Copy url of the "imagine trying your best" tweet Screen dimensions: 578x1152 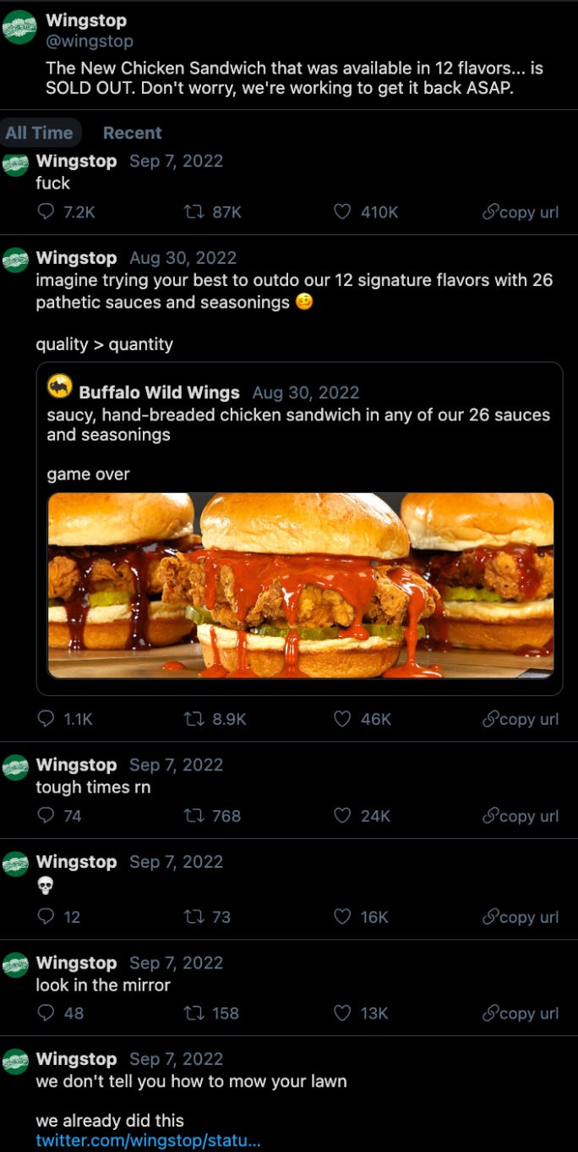click(x=520, y=719)
